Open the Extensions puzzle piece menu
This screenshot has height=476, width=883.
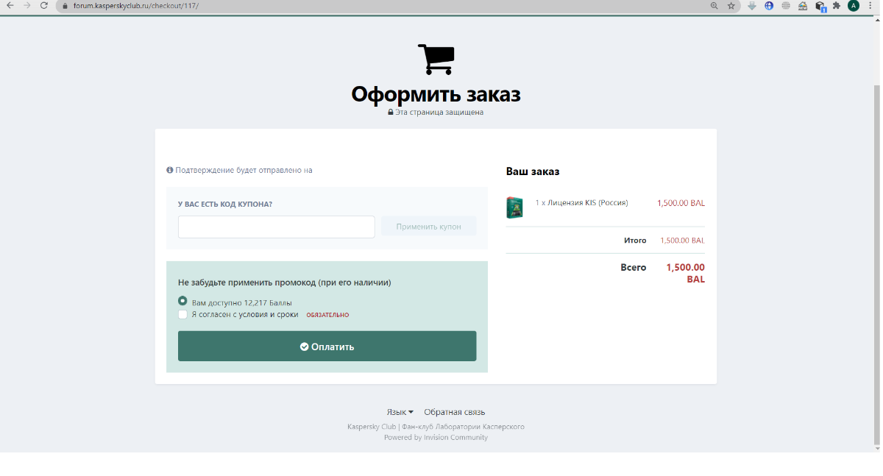coord(837,5)
